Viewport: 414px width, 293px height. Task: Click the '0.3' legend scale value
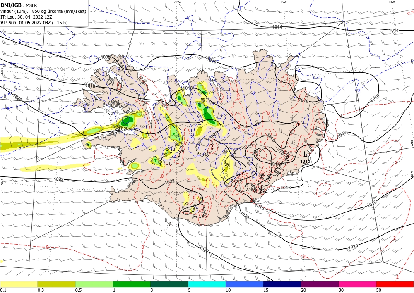pyautogui.click(x=41, y=290)
